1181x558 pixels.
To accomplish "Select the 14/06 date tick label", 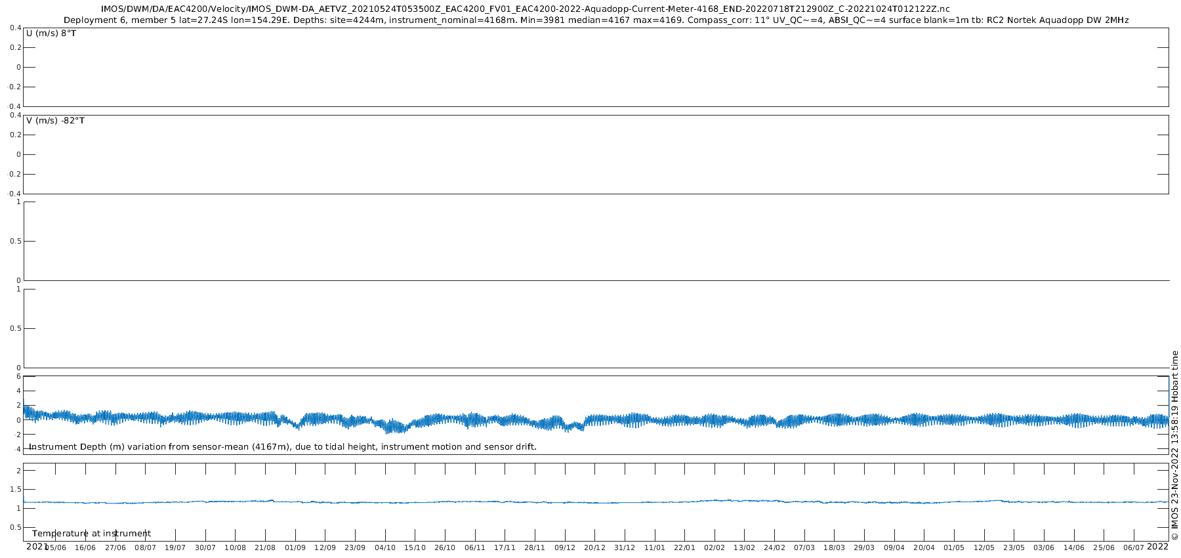I will click(1074, 547).
